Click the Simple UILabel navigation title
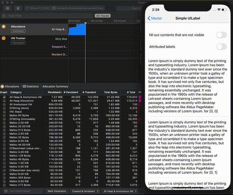 point(188,18)
